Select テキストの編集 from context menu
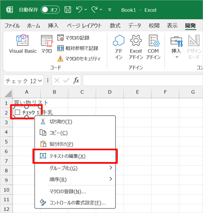Viewport: 203px width, 213px height. point(75,156)
